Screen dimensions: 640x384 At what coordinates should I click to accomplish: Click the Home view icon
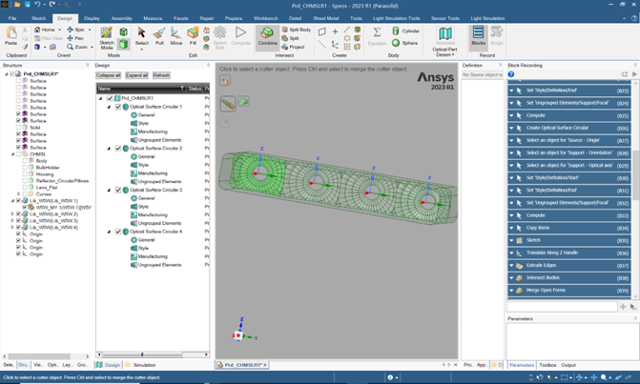[x=37, y=30]
